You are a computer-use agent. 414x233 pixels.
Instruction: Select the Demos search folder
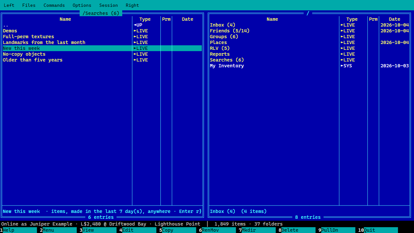pos(102,31)
